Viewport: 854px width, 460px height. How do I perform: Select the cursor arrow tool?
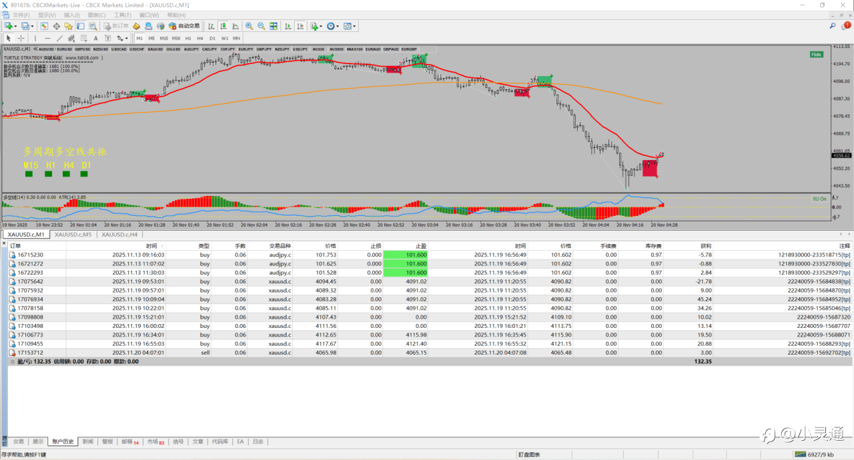tap(9, 38)
